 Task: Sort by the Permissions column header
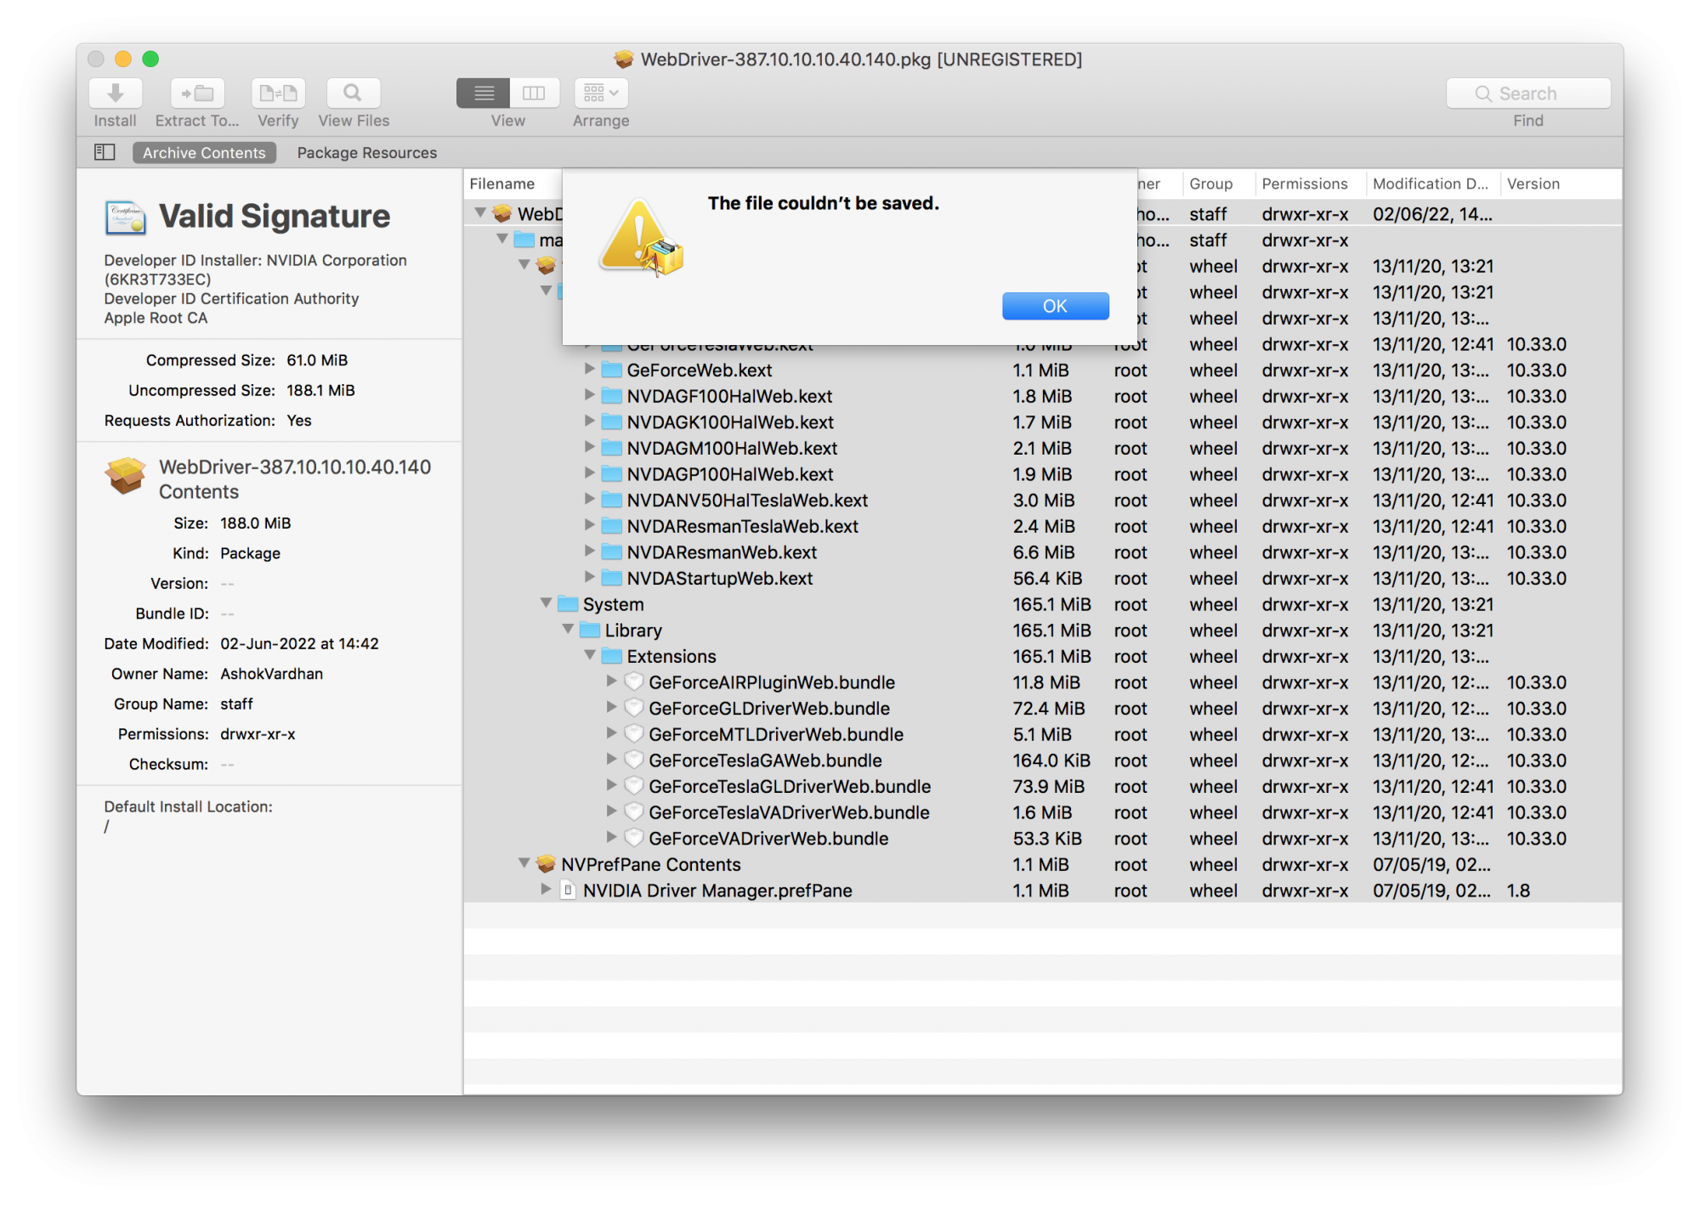point(1305,184)
